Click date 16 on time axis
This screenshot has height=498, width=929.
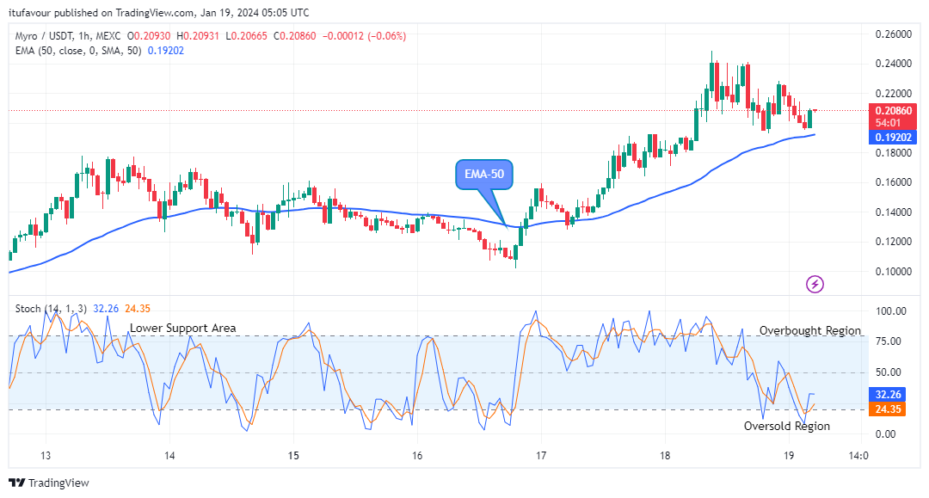417,455
